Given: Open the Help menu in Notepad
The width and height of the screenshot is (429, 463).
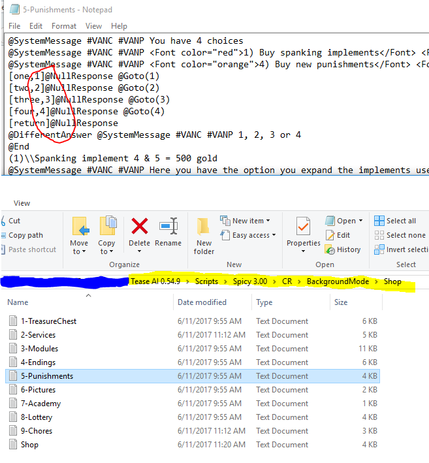Looking at the screenshot, I should [x=119, y=26].
